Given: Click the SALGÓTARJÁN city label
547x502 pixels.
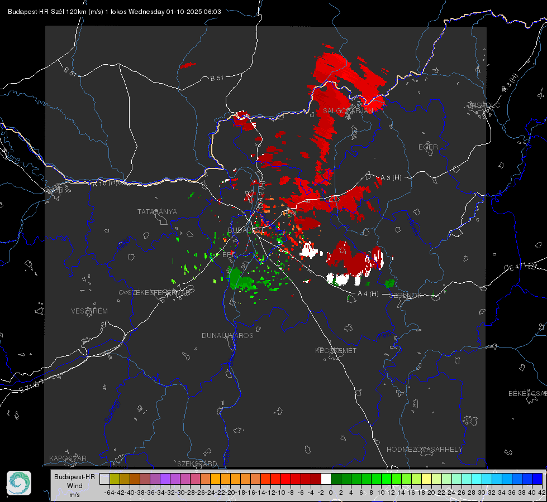Looking at the screenshot, I should [x=348, y=111].
